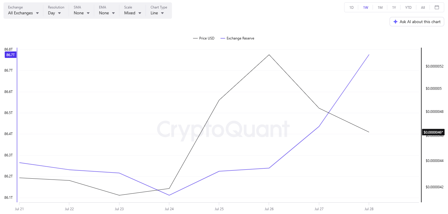This screenshot has height=214, width=448.
Task: Select the 1Y range button
Action: [394, 8]
